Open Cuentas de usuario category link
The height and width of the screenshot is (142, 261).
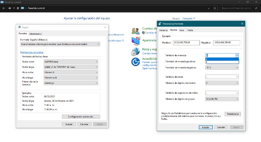click(149, 28)
